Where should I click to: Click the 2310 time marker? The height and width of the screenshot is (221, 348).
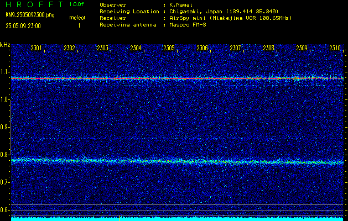coord(335,48)
